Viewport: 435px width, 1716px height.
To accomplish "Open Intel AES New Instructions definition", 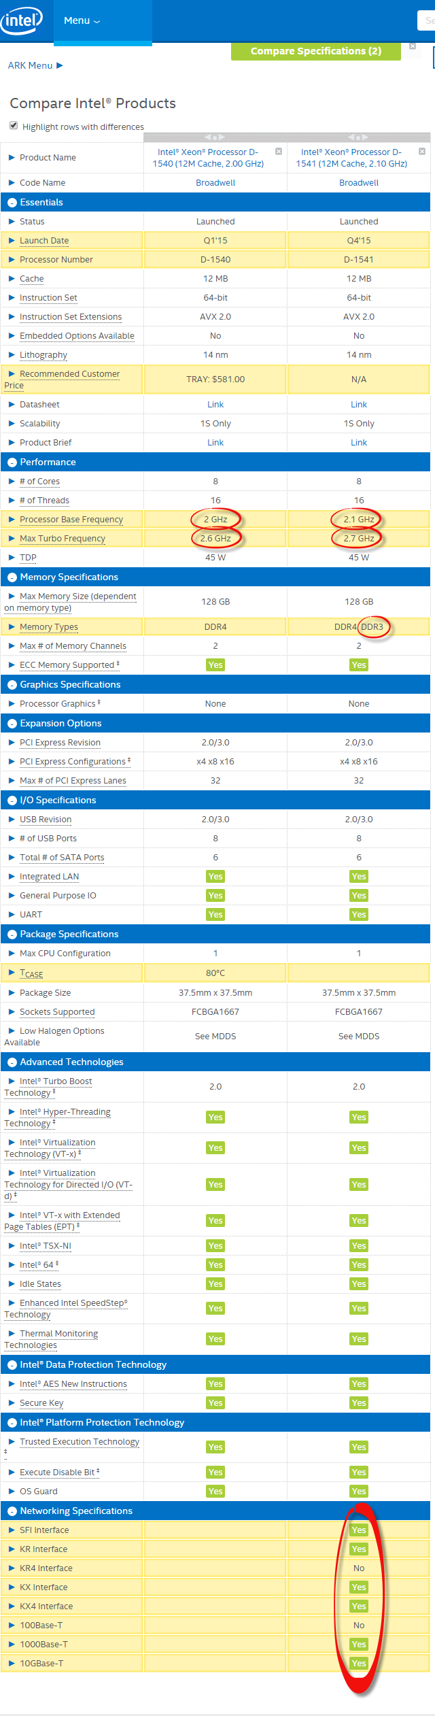I will 73,1384.
